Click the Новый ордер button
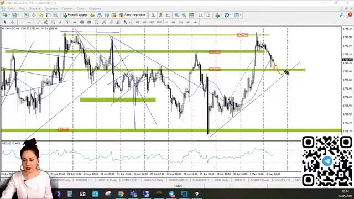The height and width of the screenshot is (199, 354). [75, 15]
